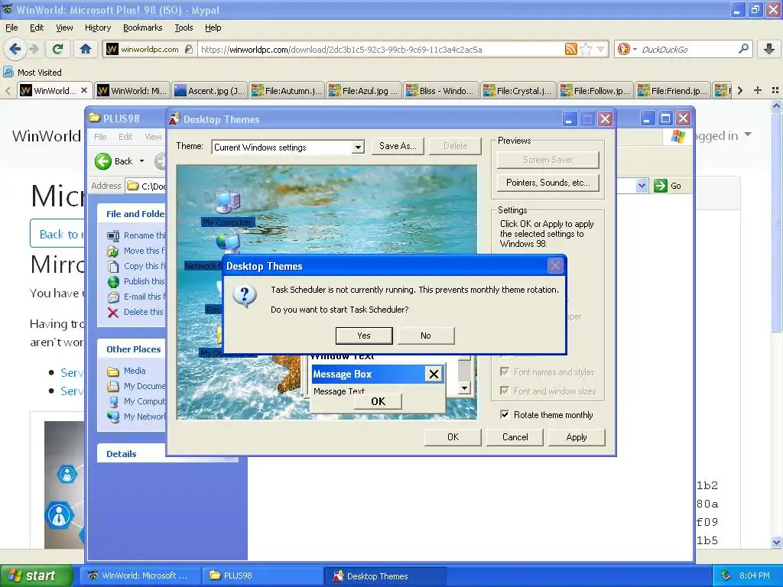Click Back button in PLUS98 explorer
The width and height of the screenshot is (783, 587).
(x=114, y=161)
